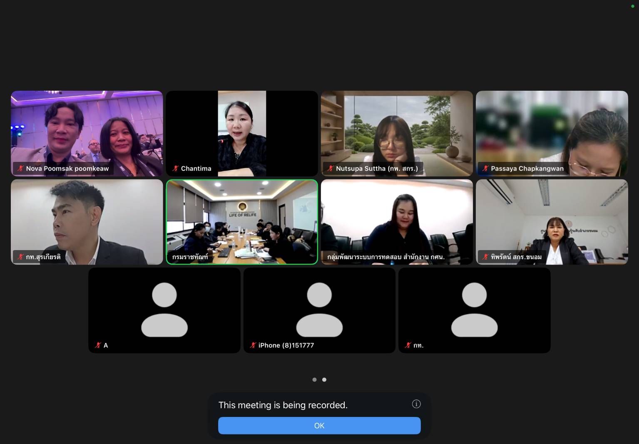Click muted mic icon for iPhone (8)151777

coord(253,345)
